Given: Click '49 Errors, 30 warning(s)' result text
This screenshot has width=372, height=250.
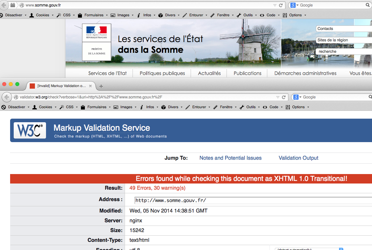Looking at the screenshot, I should pyautogui.click(x=157, y=188).
